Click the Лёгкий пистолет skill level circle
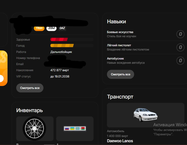Image resolution: width=187 pixels, height=145 pixels. click(180, 47)
